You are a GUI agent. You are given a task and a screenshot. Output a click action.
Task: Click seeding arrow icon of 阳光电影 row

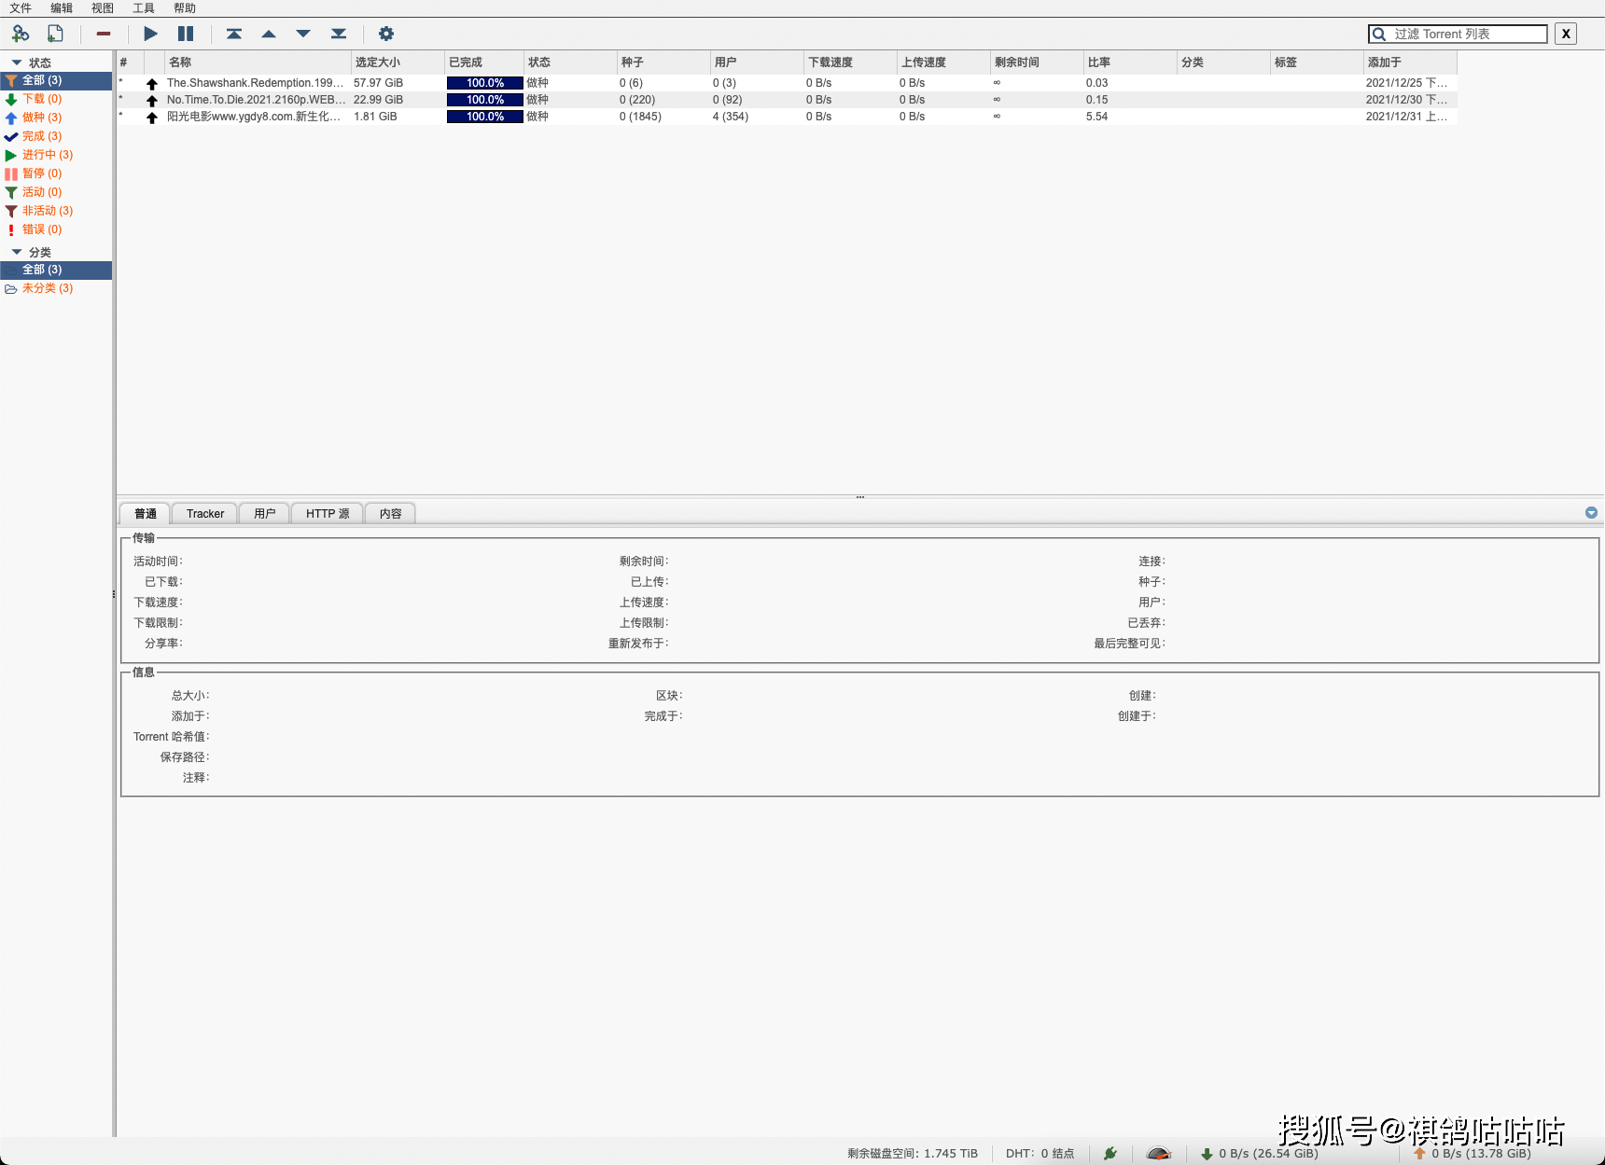click(x=152, y=118)
